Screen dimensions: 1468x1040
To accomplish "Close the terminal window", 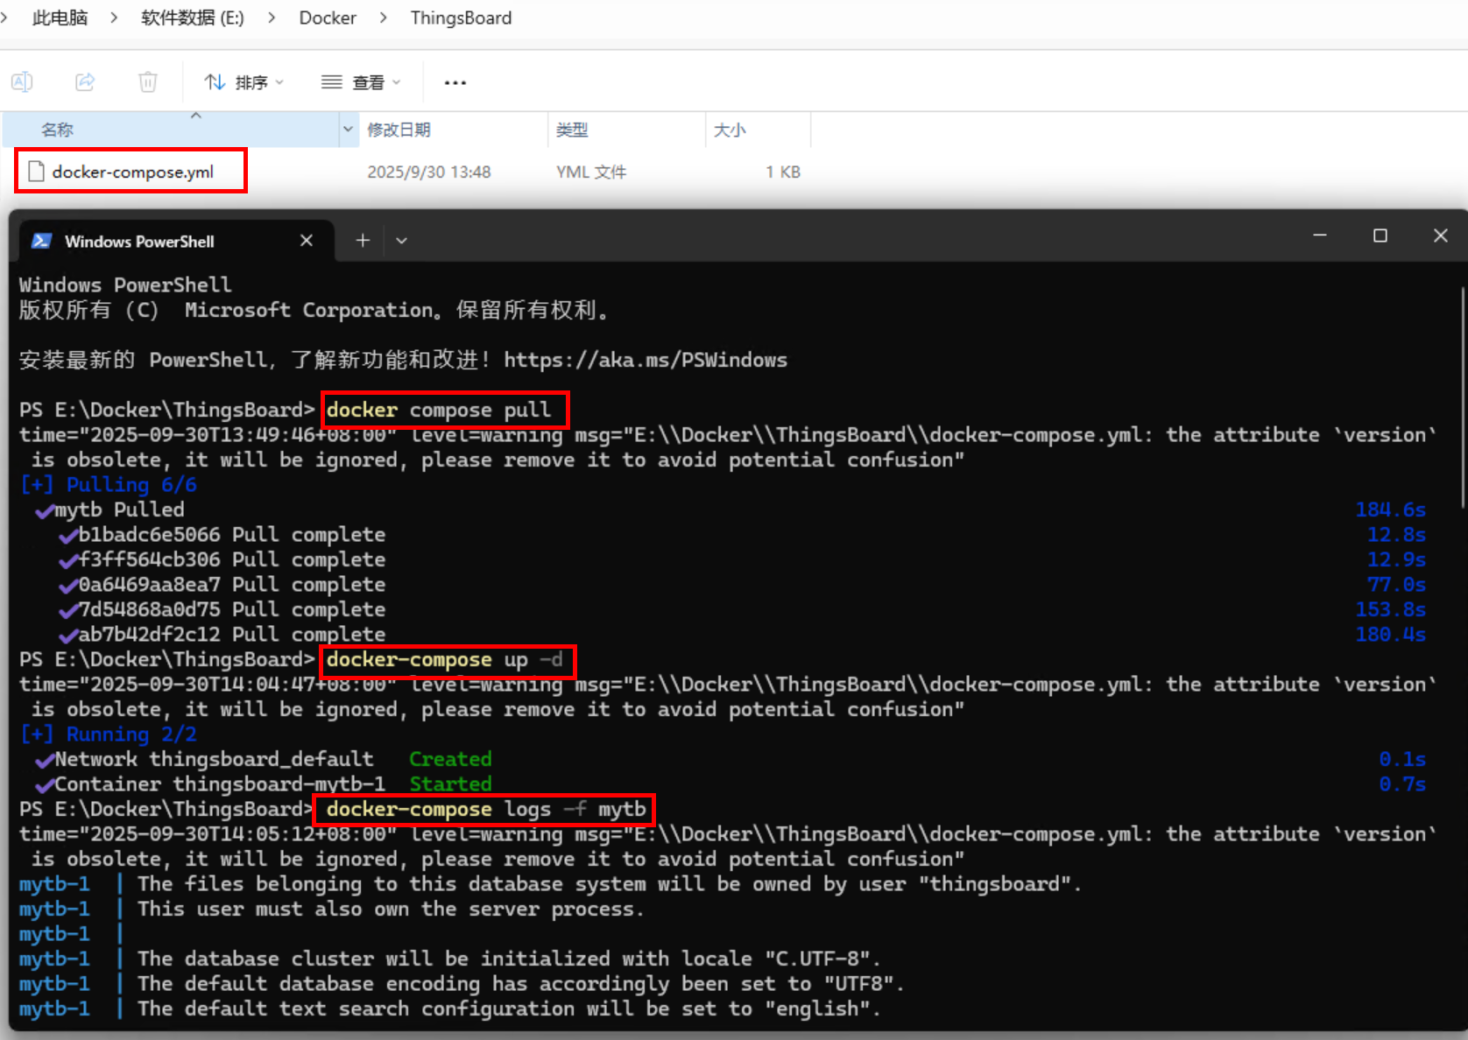I will 1441,235.
